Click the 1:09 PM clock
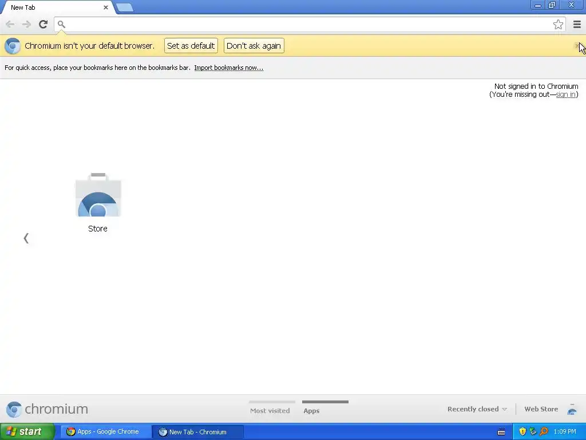The height and width of the screenshot is (440, 586). pyautogui.click(x=565, y=432)
